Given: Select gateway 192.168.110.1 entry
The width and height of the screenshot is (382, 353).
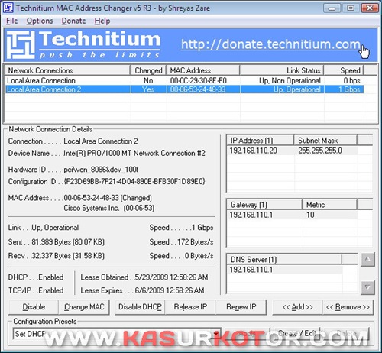Looking at the screenshot, I should pyautogui.click(x=251, y=215).
